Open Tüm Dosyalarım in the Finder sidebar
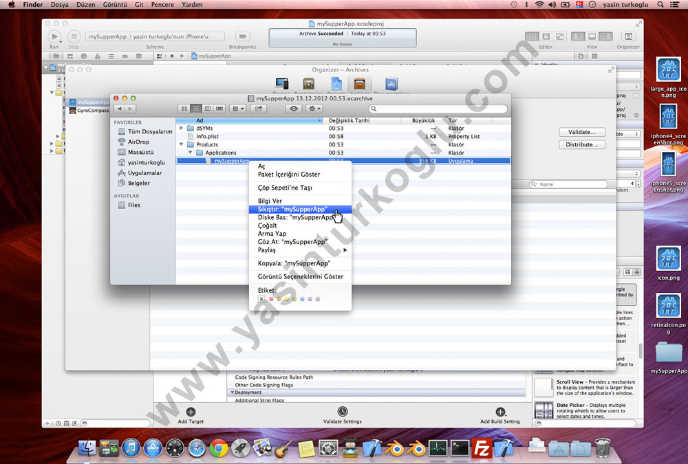The width and height of the screenshot is (688, 464). pyautogui.click(x=144, y=131)
